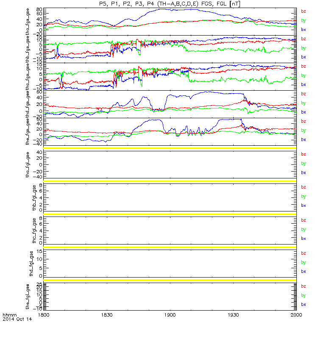Click red bz legend of thb_fgs panel
318x339 pixels.
tap(304, 39)
